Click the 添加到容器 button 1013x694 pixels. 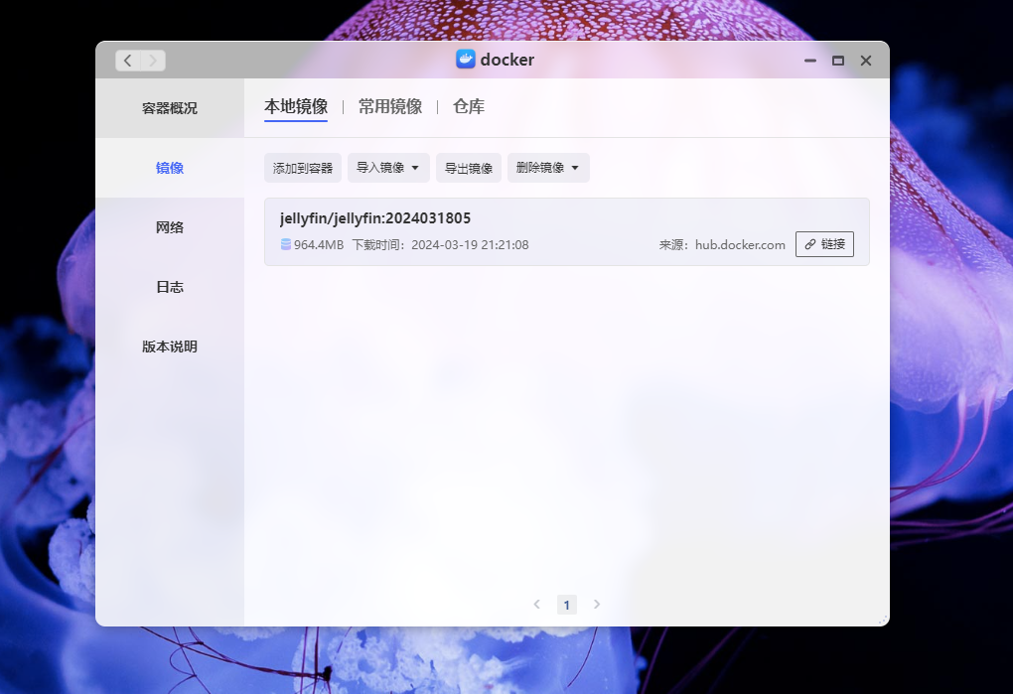click(303, 168)
